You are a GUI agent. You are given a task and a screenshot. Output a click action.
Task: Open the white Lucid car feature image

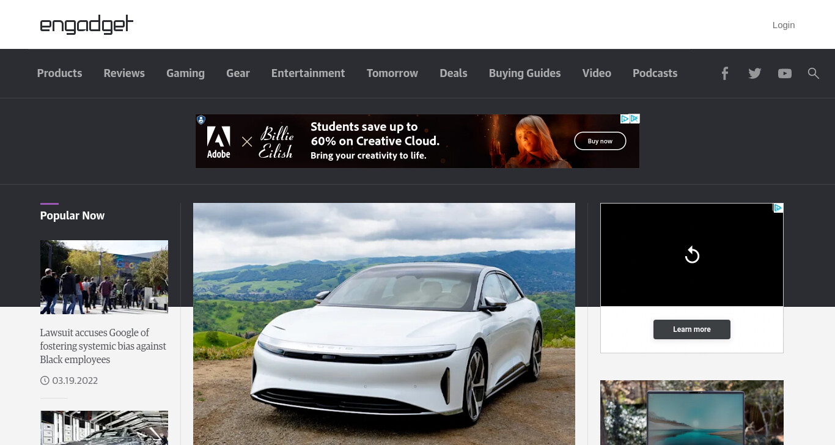point(384,324)
